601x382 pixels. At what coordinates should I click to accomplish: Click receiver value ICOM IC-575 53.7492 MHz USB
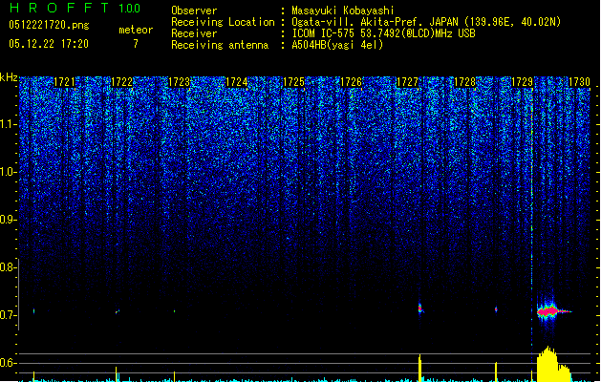coord(384,33)
